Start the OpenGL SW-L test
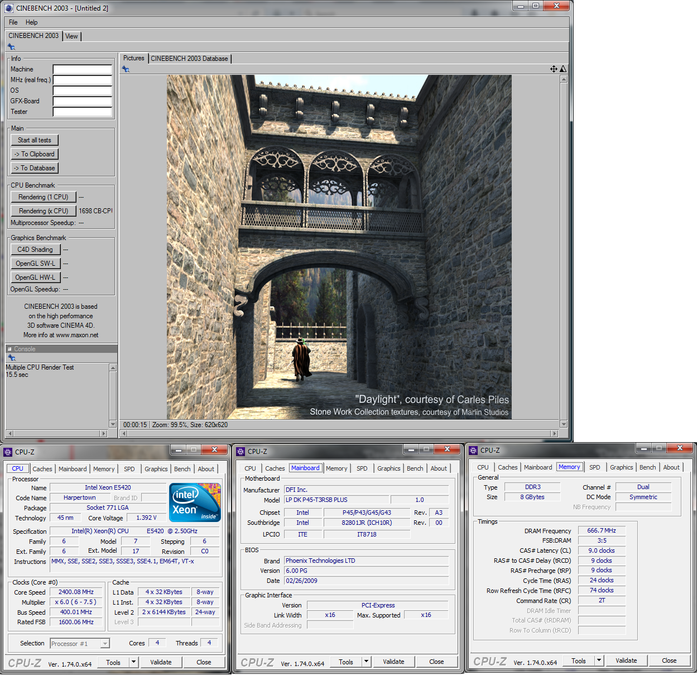The image size is (697, 675). (x=35, y=264)
